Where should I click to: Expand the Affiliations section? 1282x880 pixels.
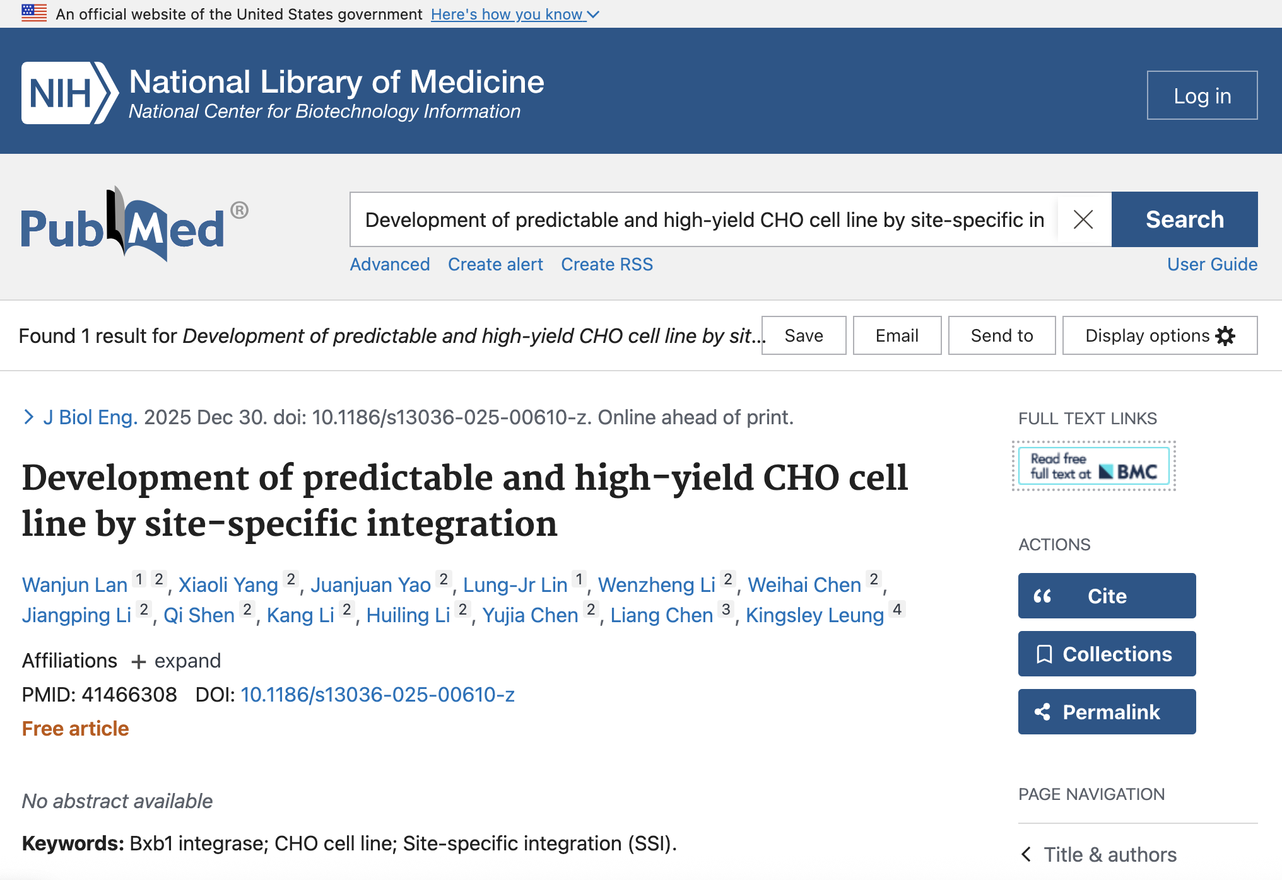(175, 661)
